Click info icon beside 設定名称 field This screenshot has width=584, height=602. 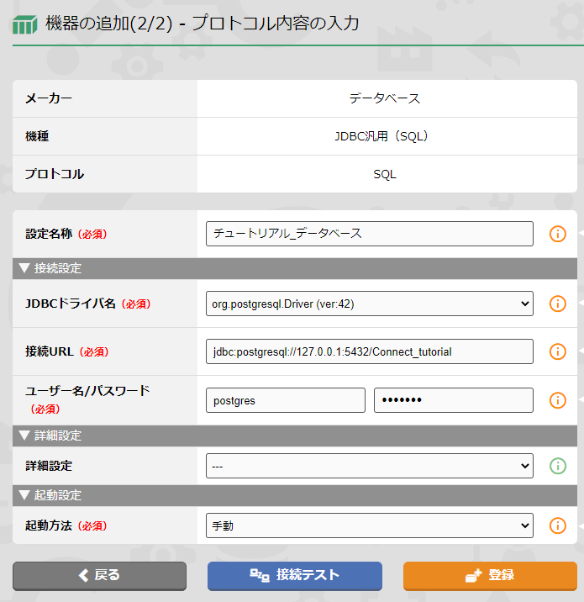(x=557, y=234)
